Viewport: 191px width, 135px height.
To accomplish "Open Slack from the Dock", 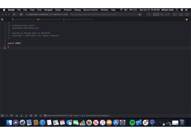I will coord(146,123).
